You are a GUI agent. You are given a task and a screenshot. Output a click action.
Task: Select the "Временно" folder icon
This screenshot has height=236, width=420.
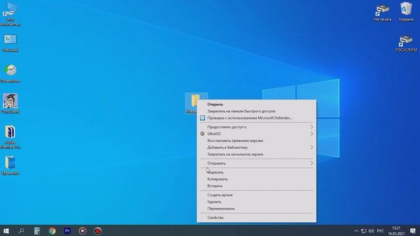tap(10, 165)
